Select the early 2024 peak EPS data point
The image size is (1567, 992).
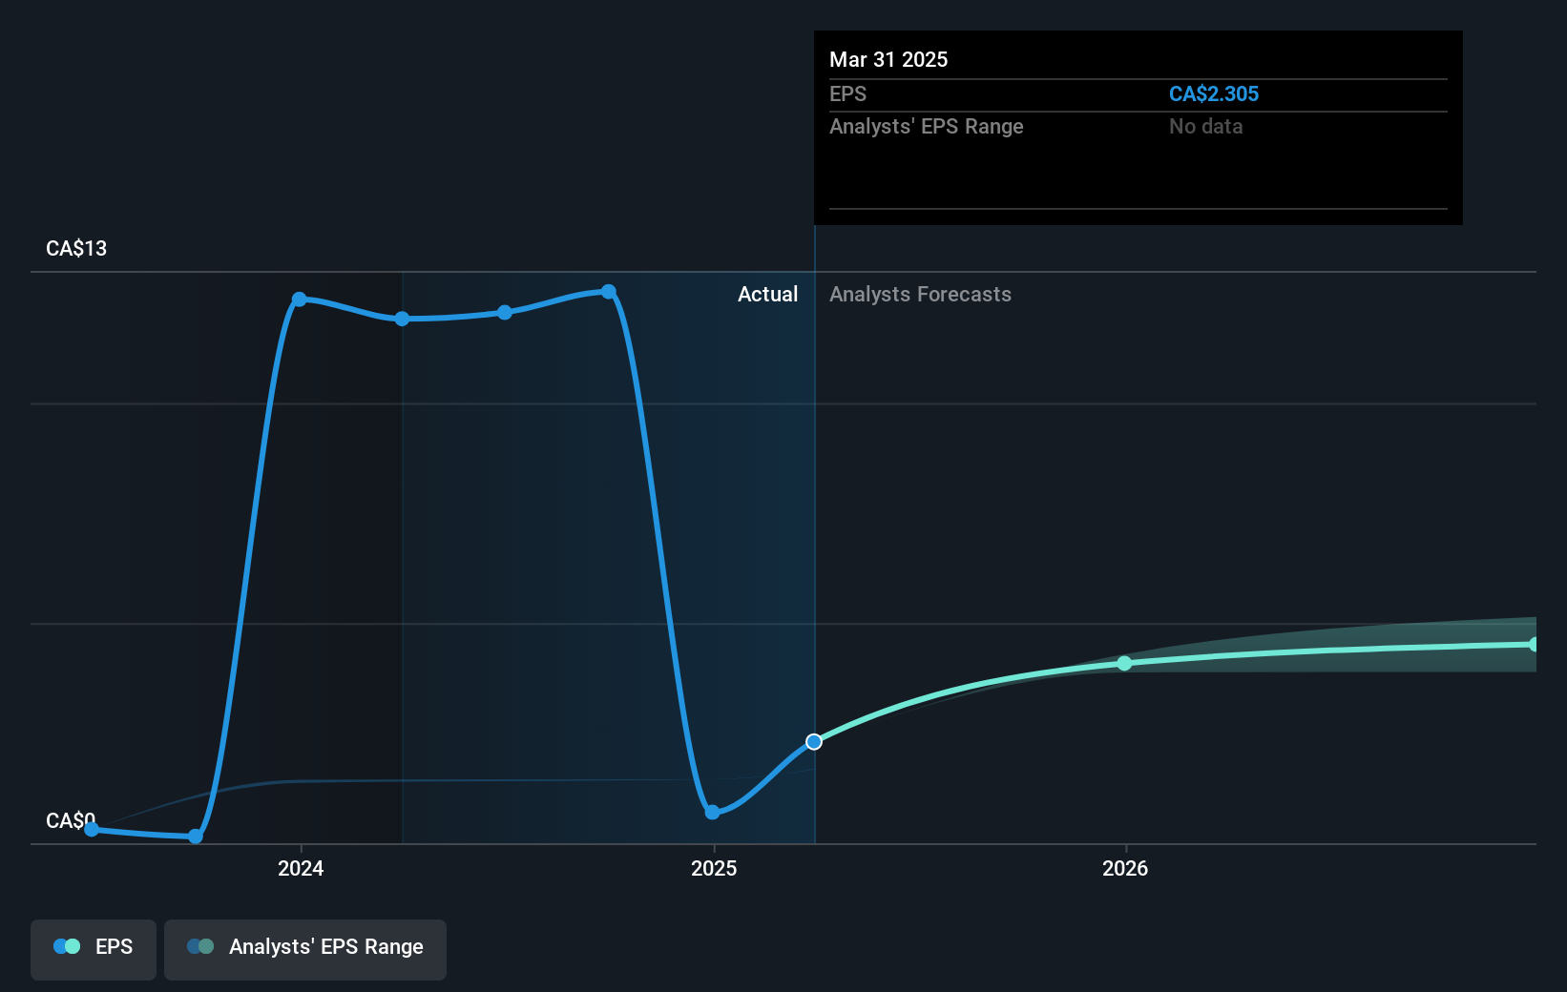(300, 300)
